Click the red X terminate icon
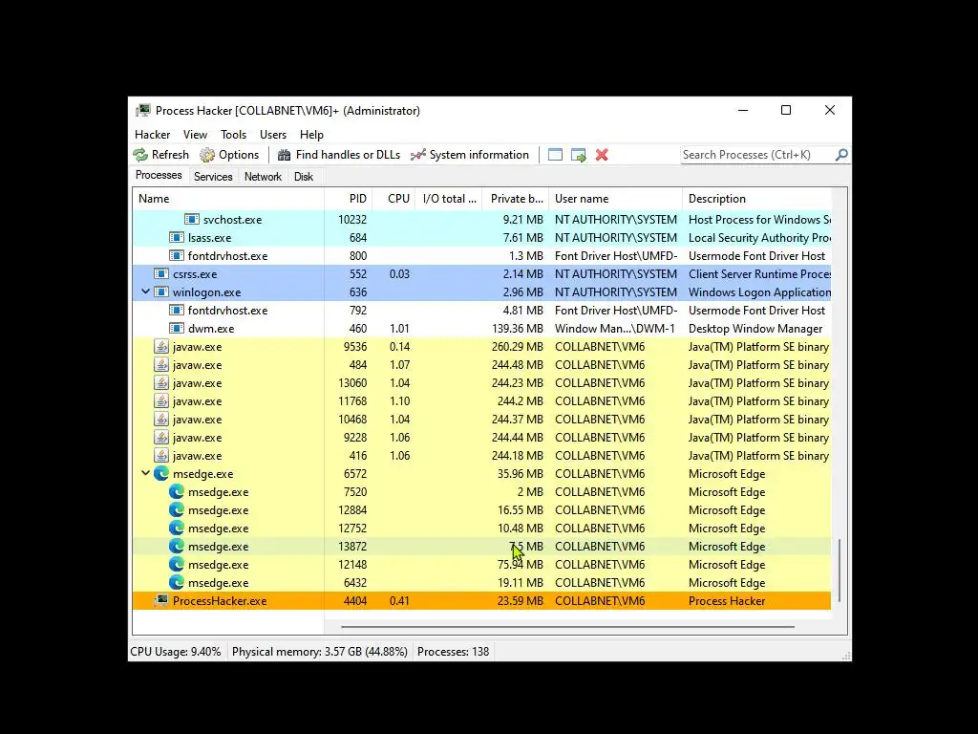The height and width of the screenshot is (734, 978). point(602,155)
